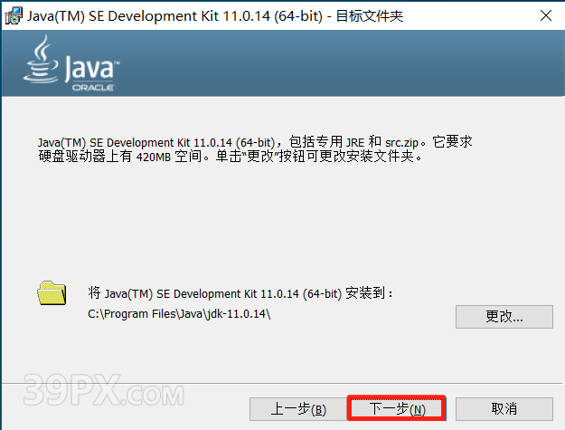Go back with the 上一步(B) button

pos(298,408)
